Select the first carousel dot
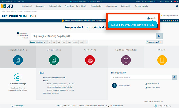The image size is (179, 109). pyautogui.click(x=163, y=21)
